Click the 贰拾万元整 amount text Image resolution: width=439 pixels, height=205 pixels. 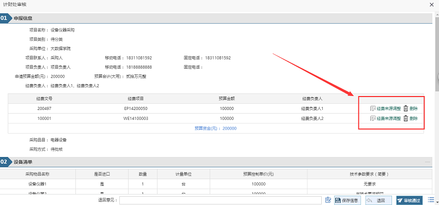(x=136, y=76)
